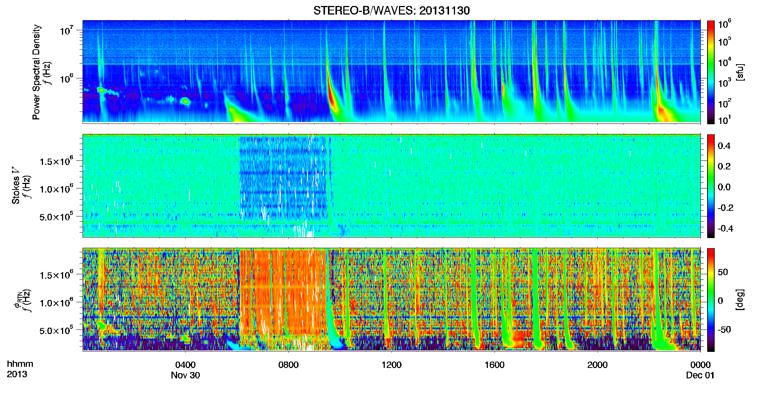Click the 10^1 value on spectral density colorbar
The image size is (783, 403).
pyautogui.click(x=725, y=119)
